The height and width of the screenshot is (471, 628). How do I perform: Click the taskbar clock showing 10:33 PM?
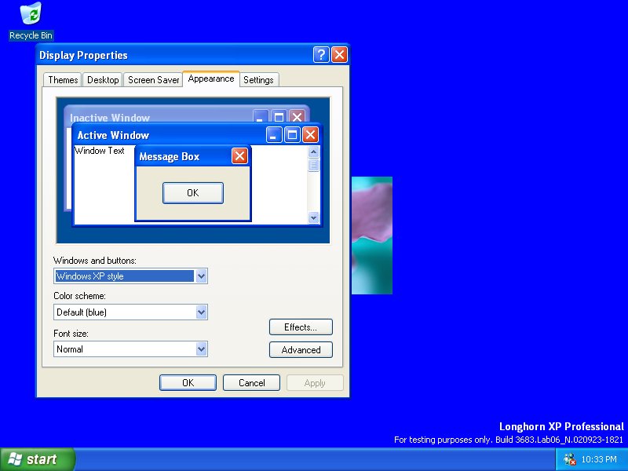pyautogui.click(x=599, y=459)
